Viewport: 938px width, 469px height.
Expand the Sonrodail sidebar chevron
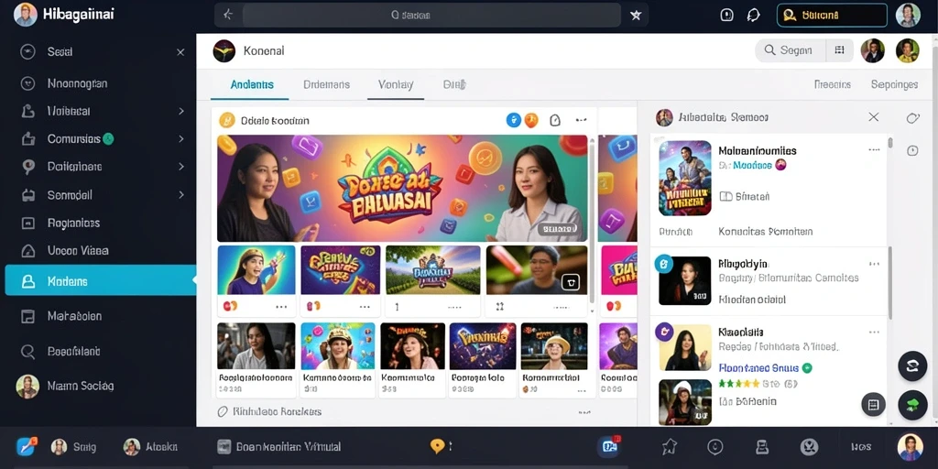pyautogui.click(x=180, y=195)
